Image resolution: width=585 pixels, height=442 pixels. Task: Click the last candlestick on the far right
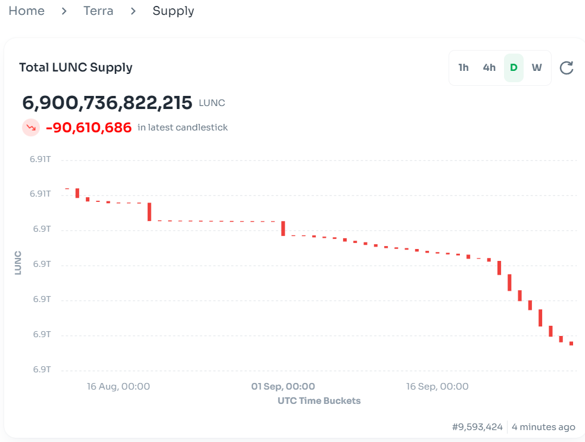tap(571, 344)
